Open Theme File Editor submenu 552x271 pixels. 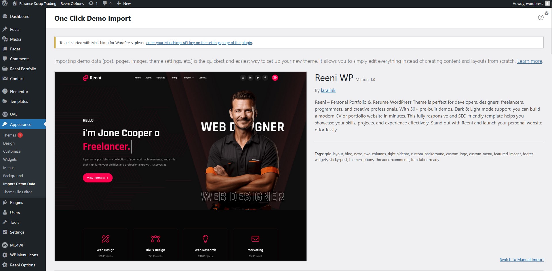click(17, 192)
